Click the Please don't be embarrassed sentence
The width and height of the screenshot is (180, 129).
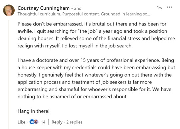pyautogui.click(x=50, y=24)
